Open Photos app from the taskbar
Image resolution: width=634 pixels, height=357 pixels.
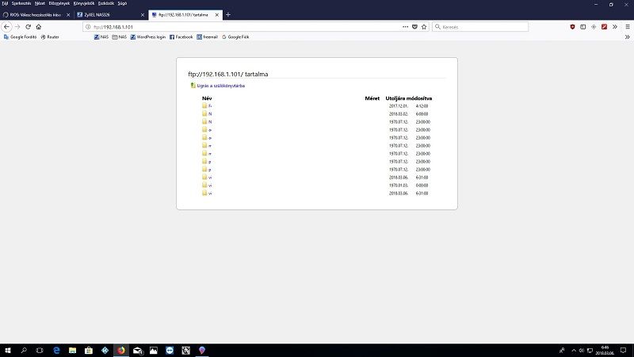point(154,350)
